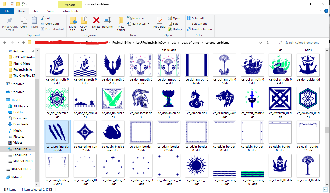Click the Copy icon in Clipboard group
This screenshot has width=330, height=193.
24,20
